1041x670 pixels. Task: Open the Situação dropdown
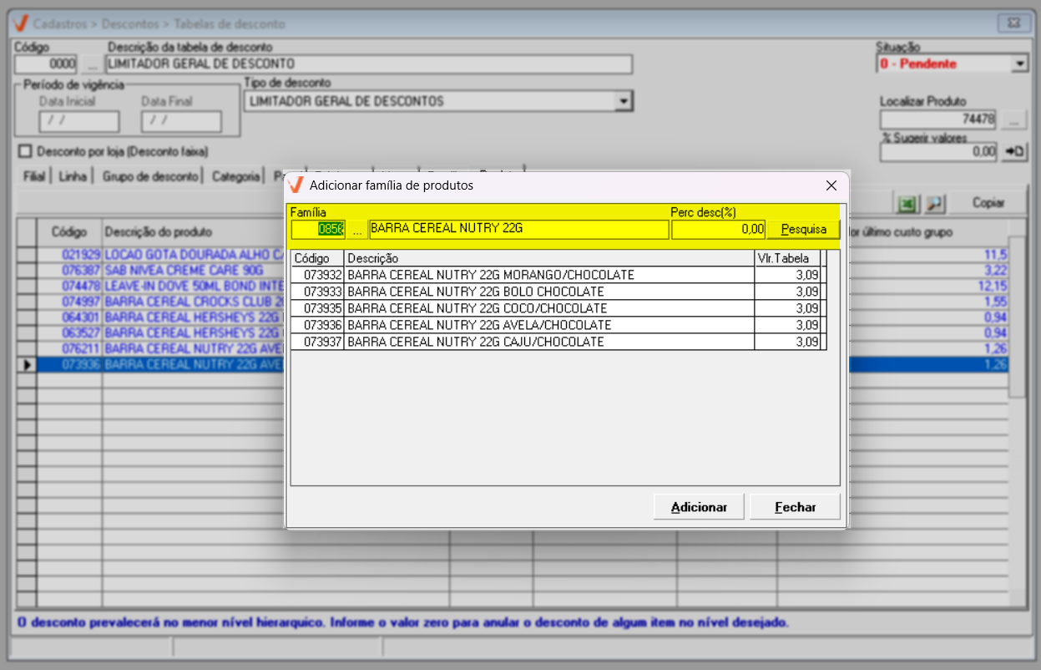1019,64
